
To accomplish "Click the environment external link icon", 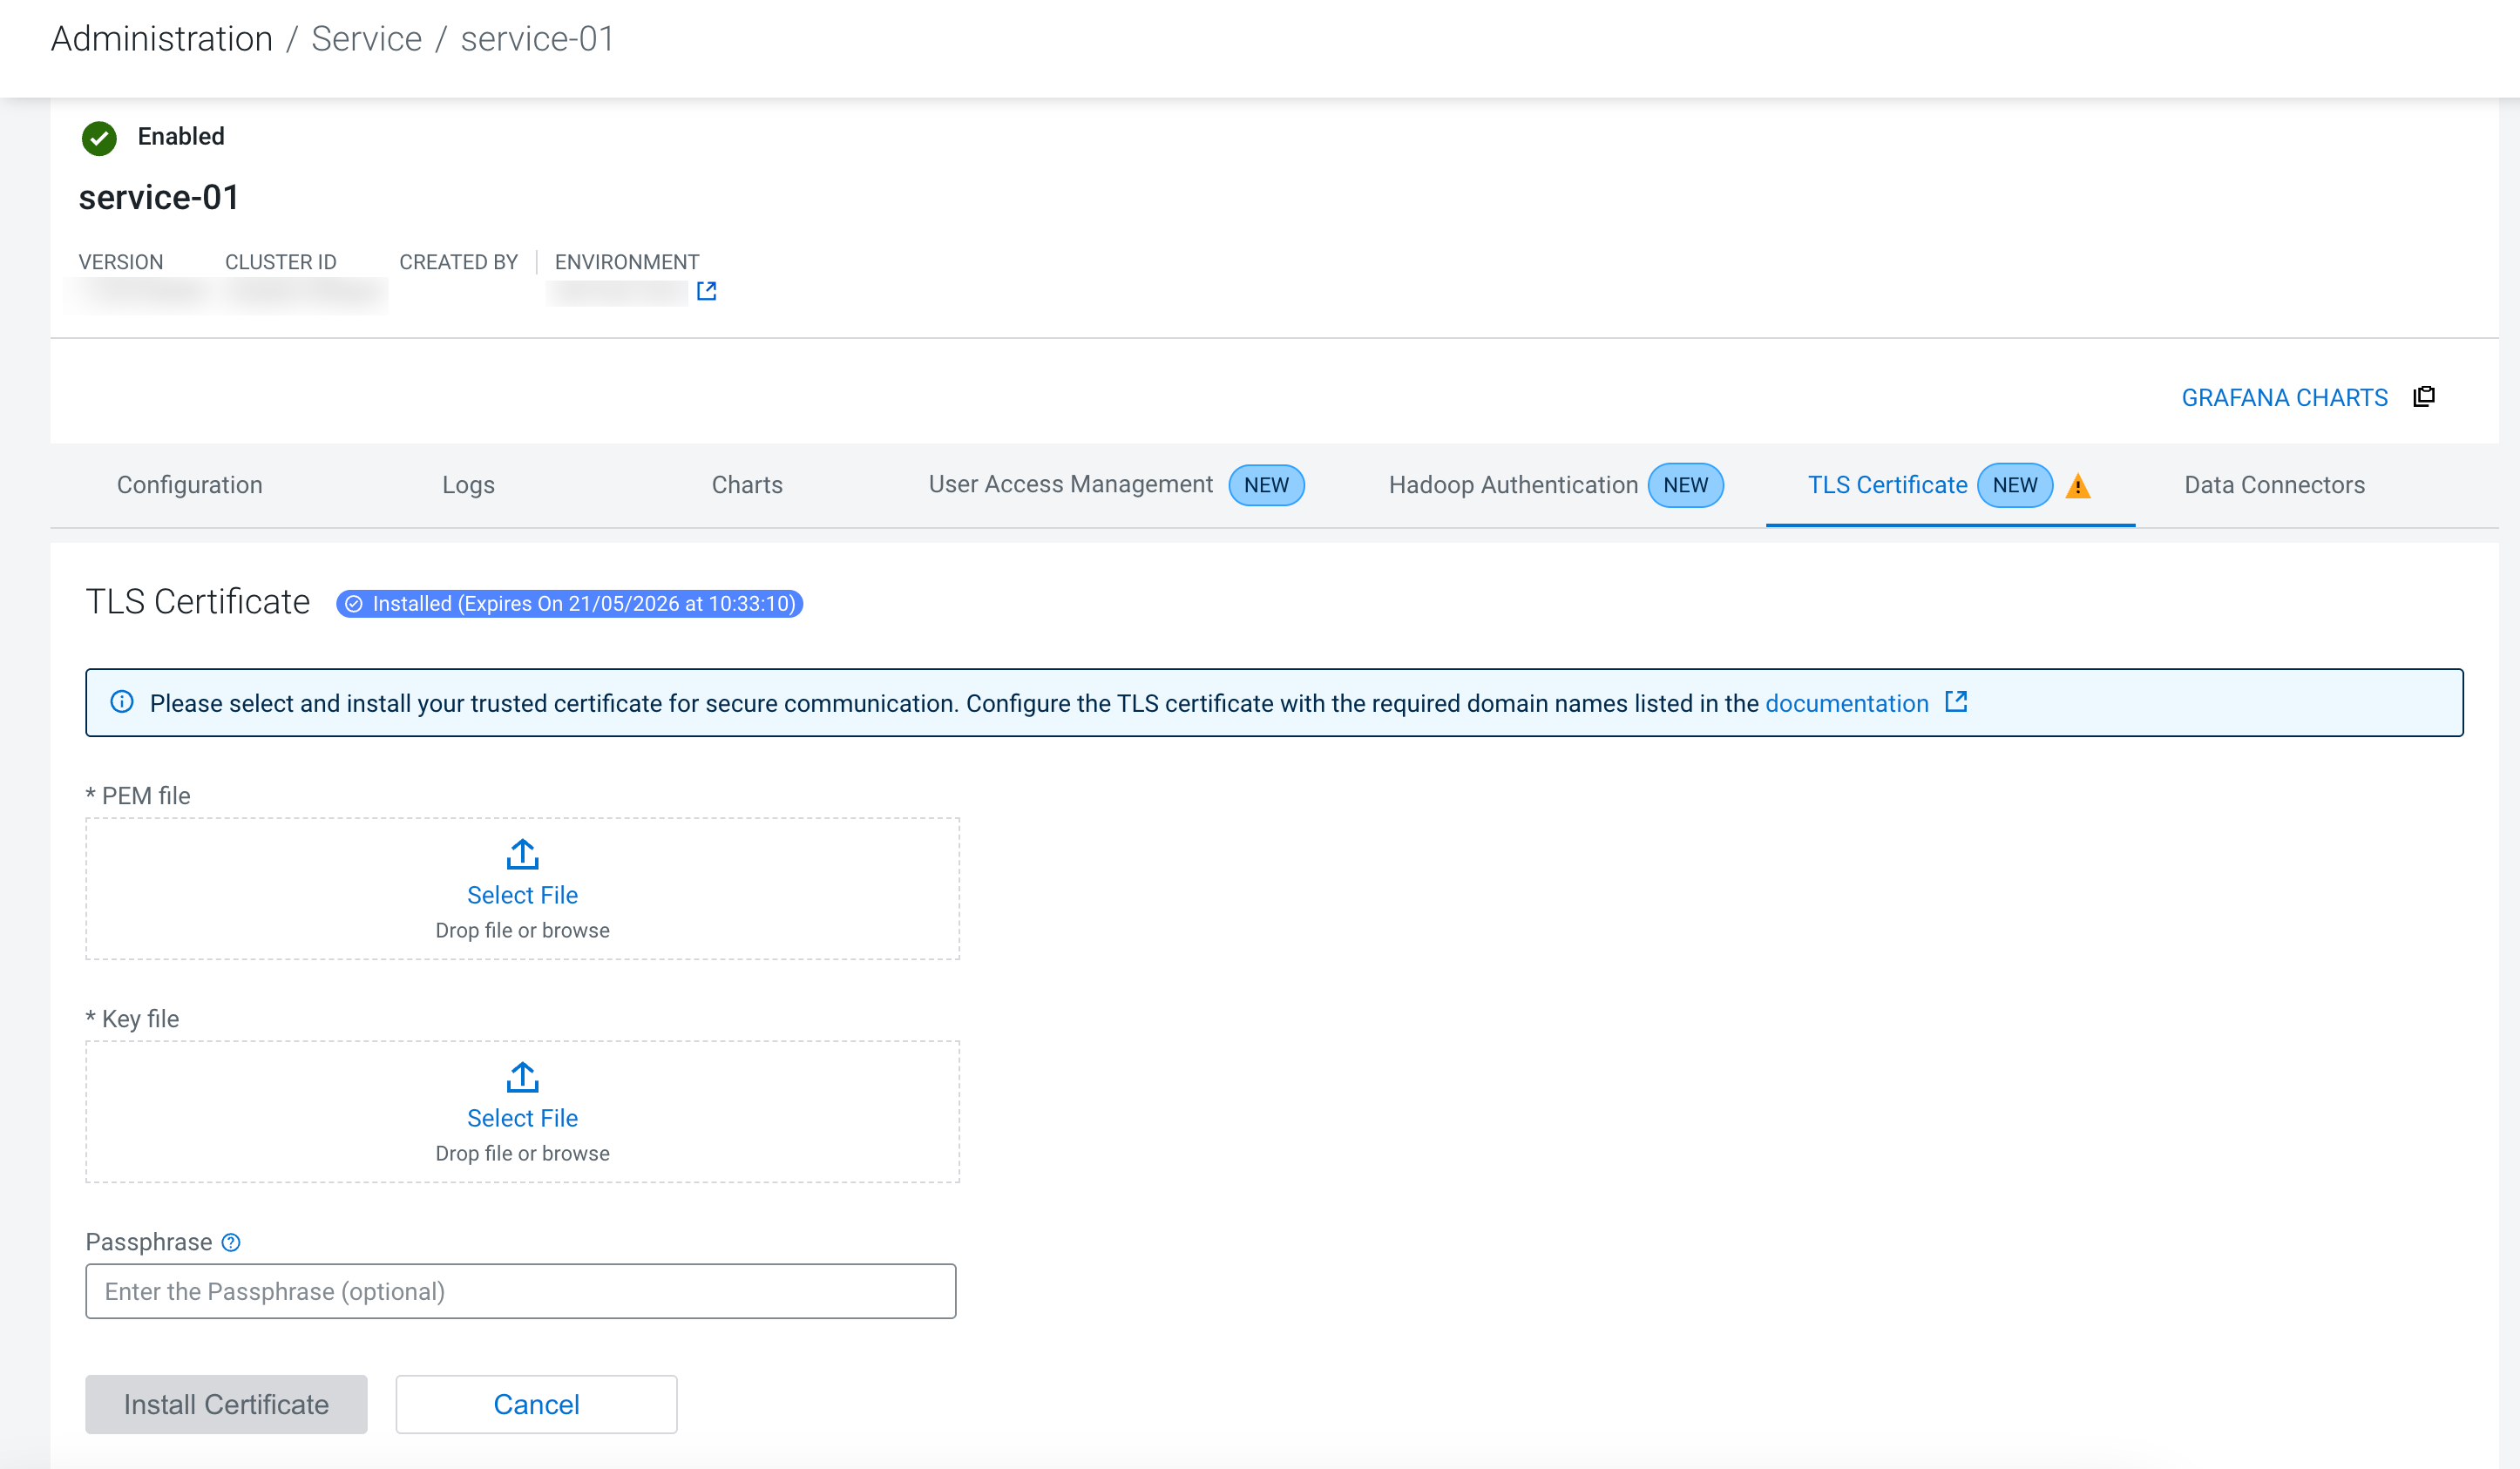I will pos(706,291).
